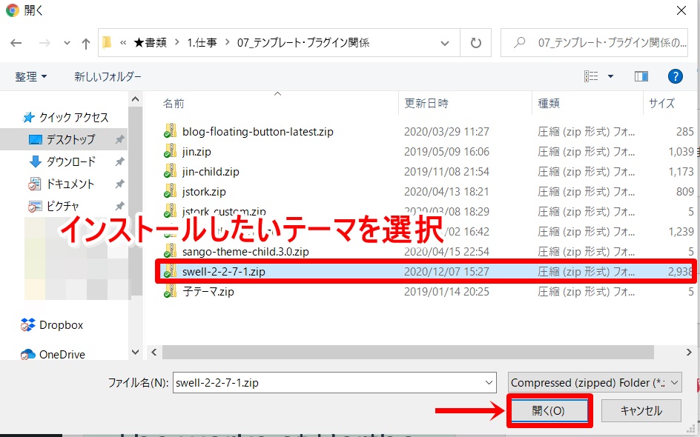Select デスクトップ in Quick Access
Viewport: 700px width, 437px height.
click(x=70, y=139)
